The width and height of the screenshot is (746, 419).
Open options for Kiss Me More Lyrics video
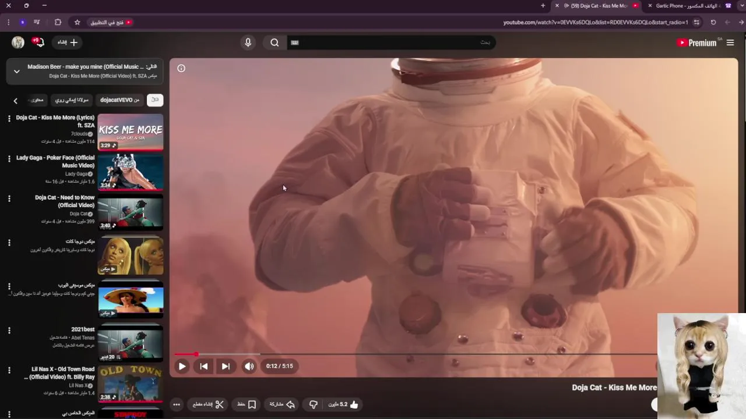click(9, 118)
